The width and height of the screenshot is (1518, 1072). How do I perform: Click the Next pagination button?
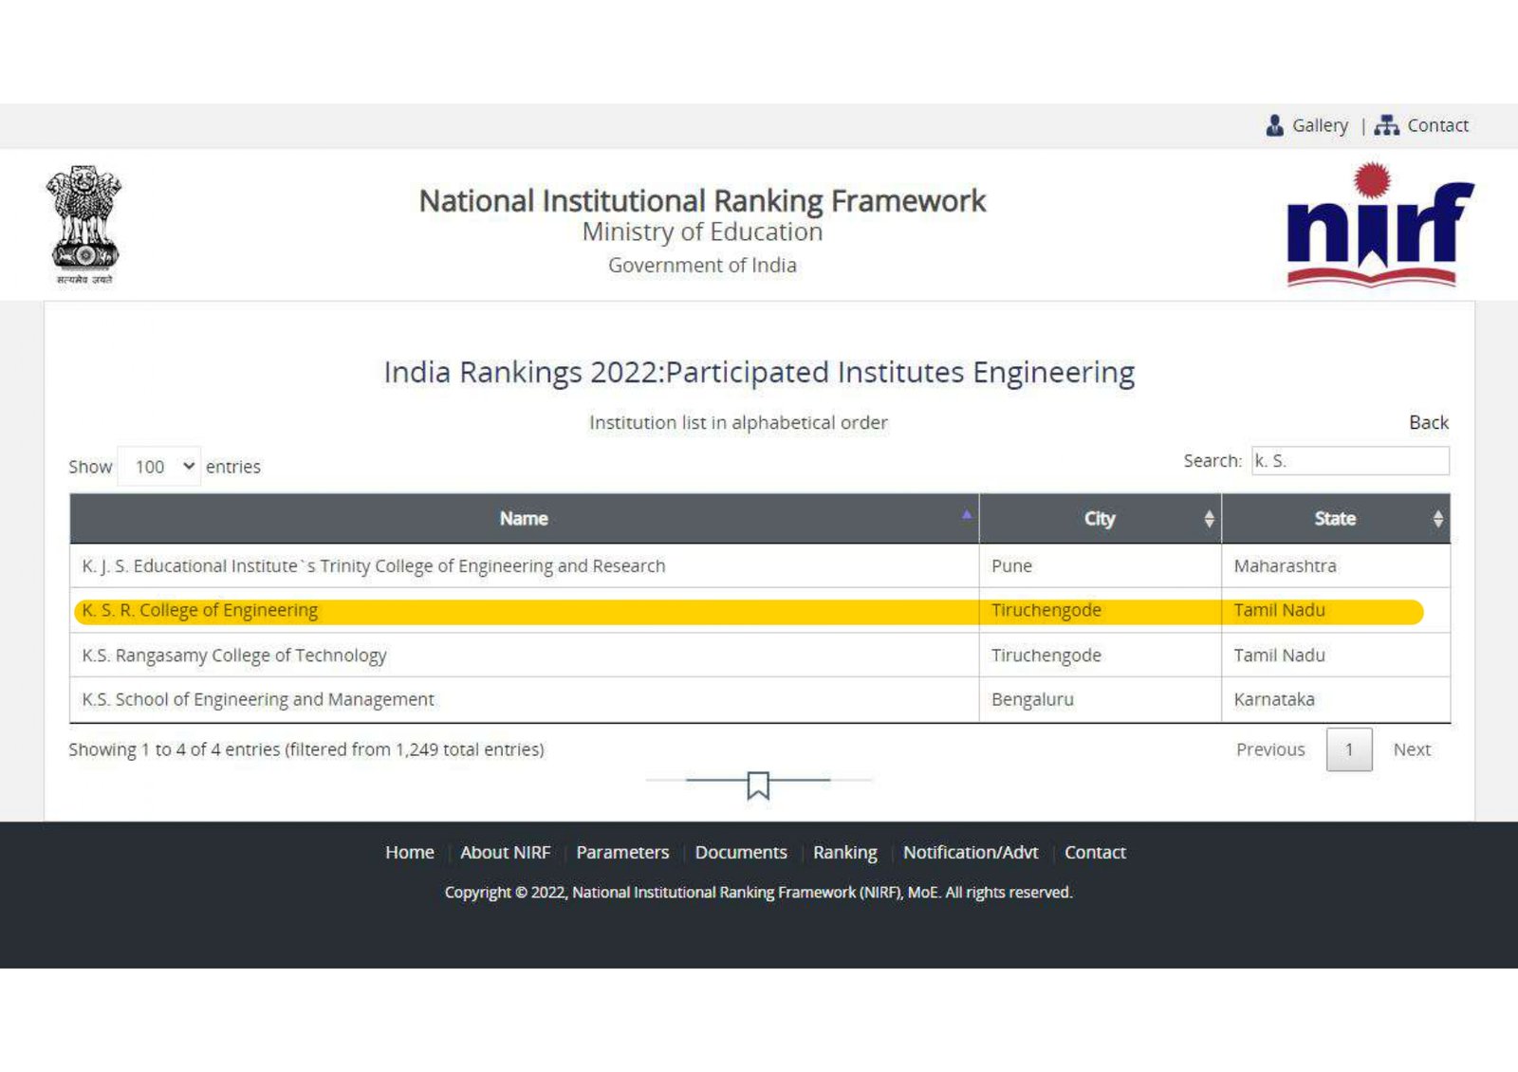[x=1411, y=749]
